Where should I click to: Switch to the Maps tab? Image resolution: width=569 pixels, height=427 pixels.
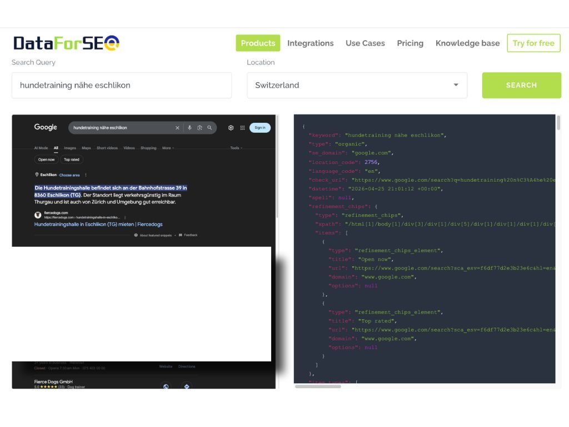(x=86, y=148)
